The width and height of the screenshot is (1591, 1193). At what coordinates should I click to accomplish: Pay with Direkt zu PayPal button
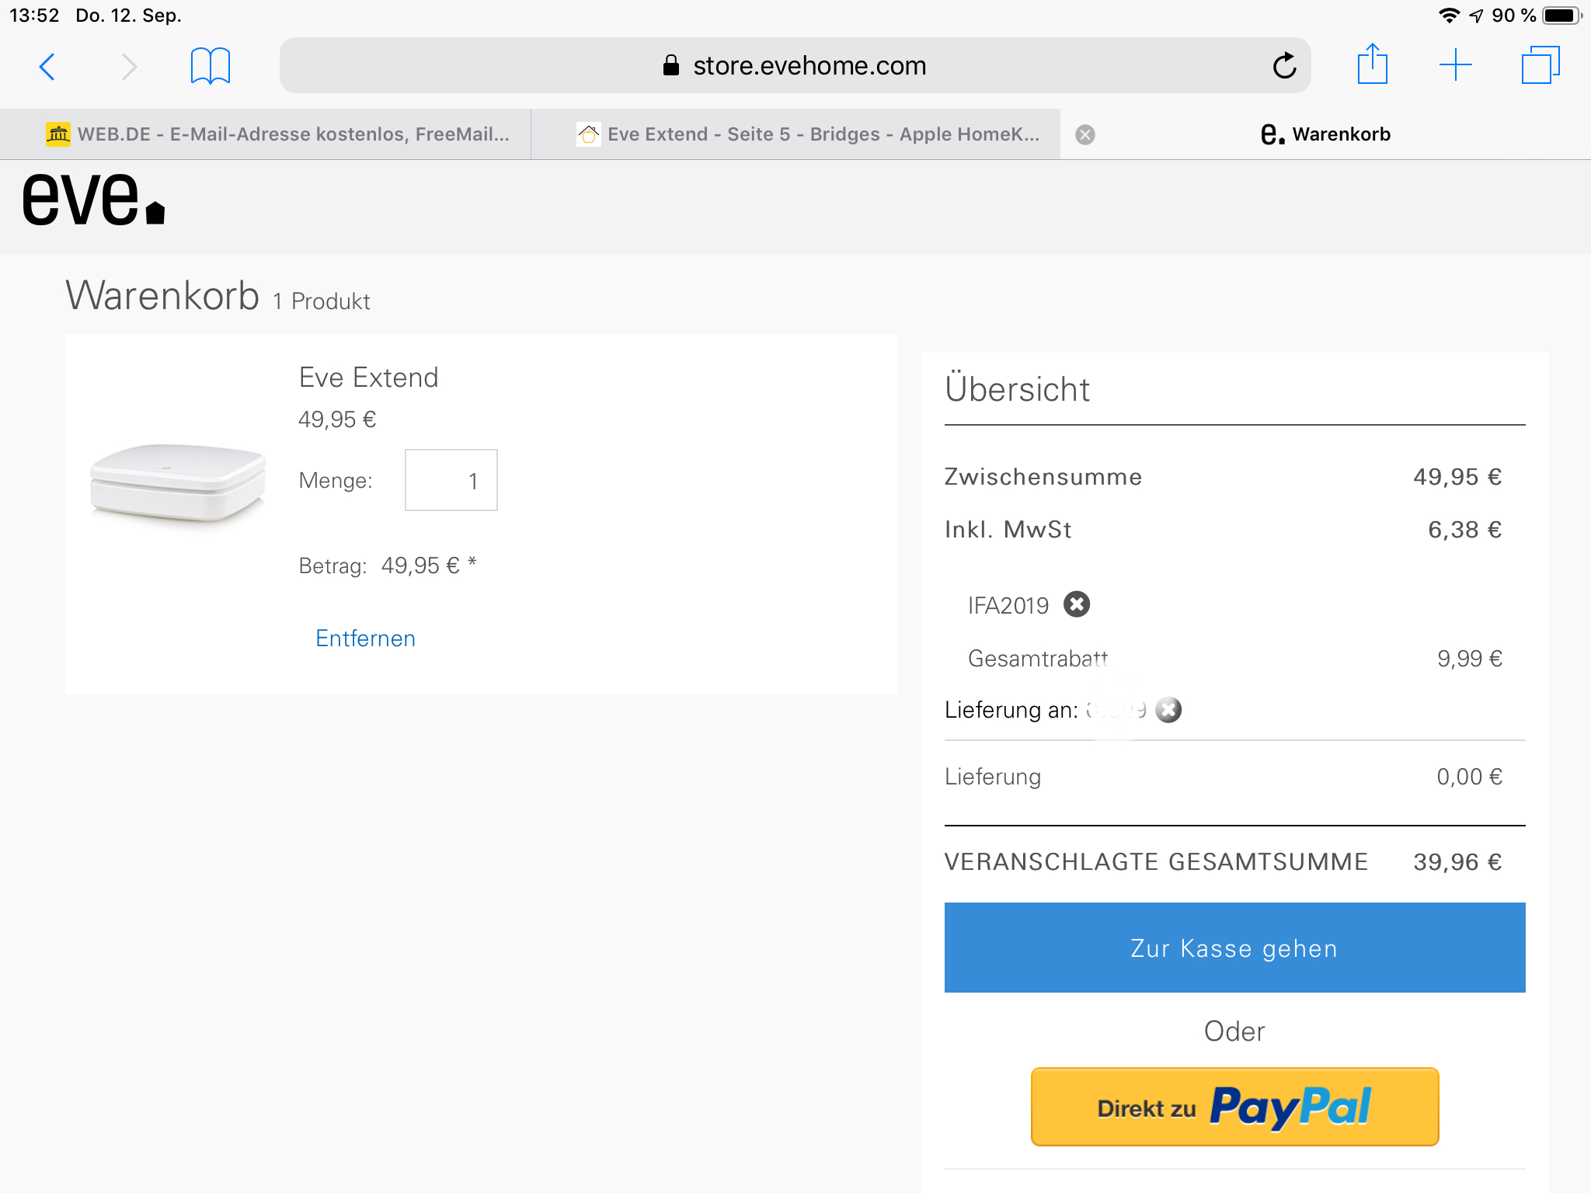(1234, 1107)
